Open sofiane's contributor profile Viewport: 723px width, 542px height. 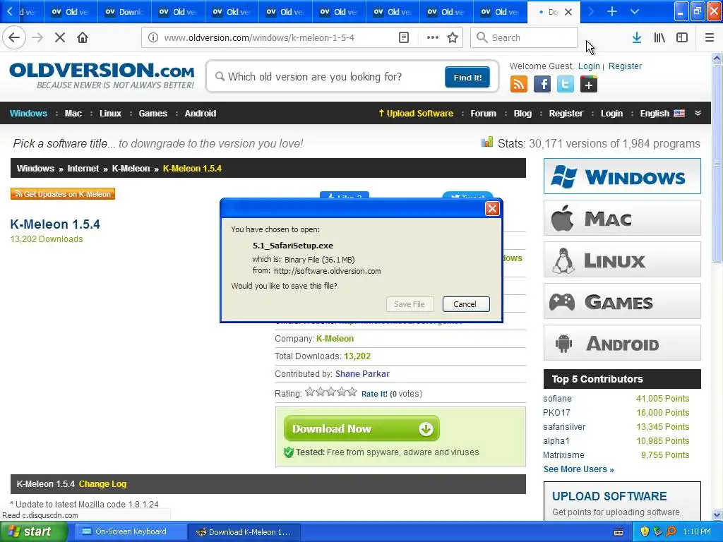point(557,399)
